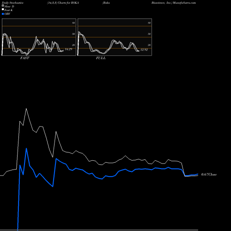Image resolution: width=231 pixels, height=231 pixels.
Task: Click the 12.92 value in FULL chart
Action: (144, 50)
